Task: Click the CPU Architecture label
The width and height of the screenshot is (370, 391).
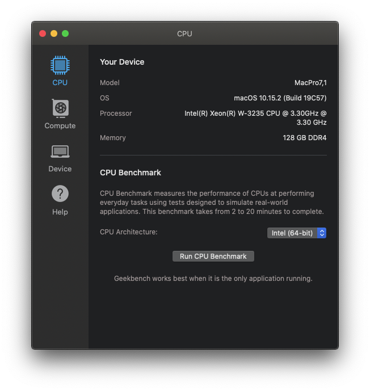Action: pyautogui.click(x=129, y=232)
